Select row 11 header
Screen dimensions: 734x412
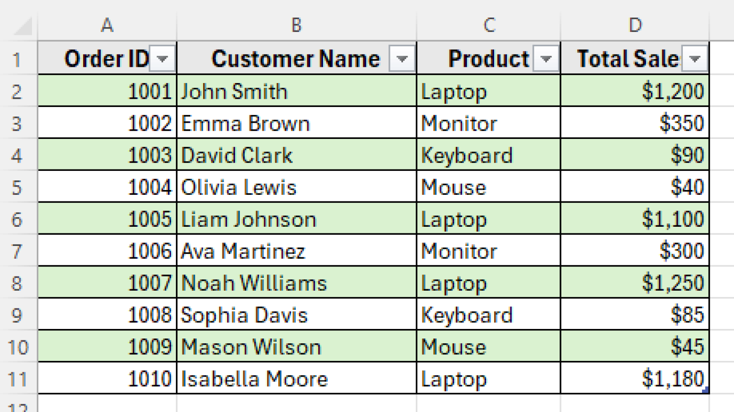click(18, 378)
